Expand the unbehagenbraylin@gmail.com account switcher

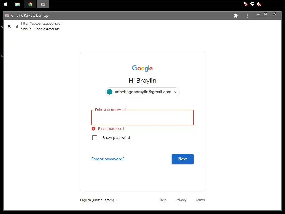[142, 92]
